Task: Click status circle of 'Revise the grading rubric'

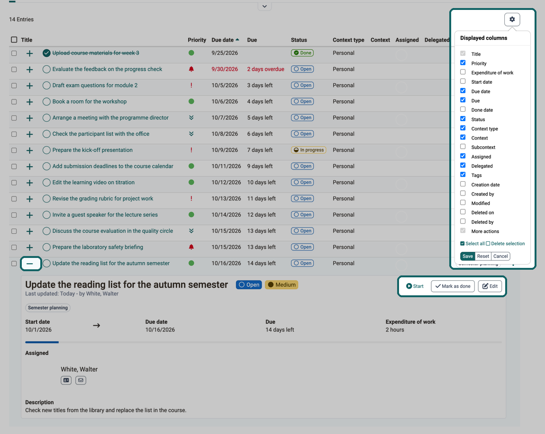Action: point(46,199)
